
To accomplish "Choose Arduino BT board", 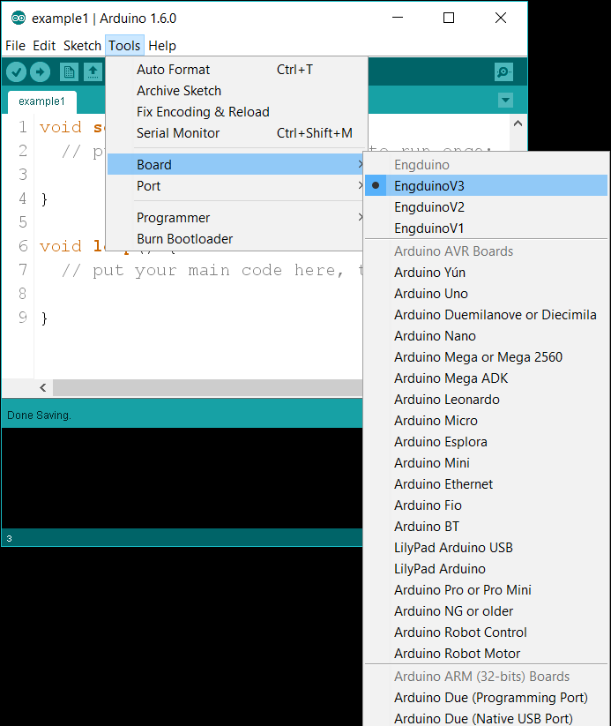I will pos(486,527).
